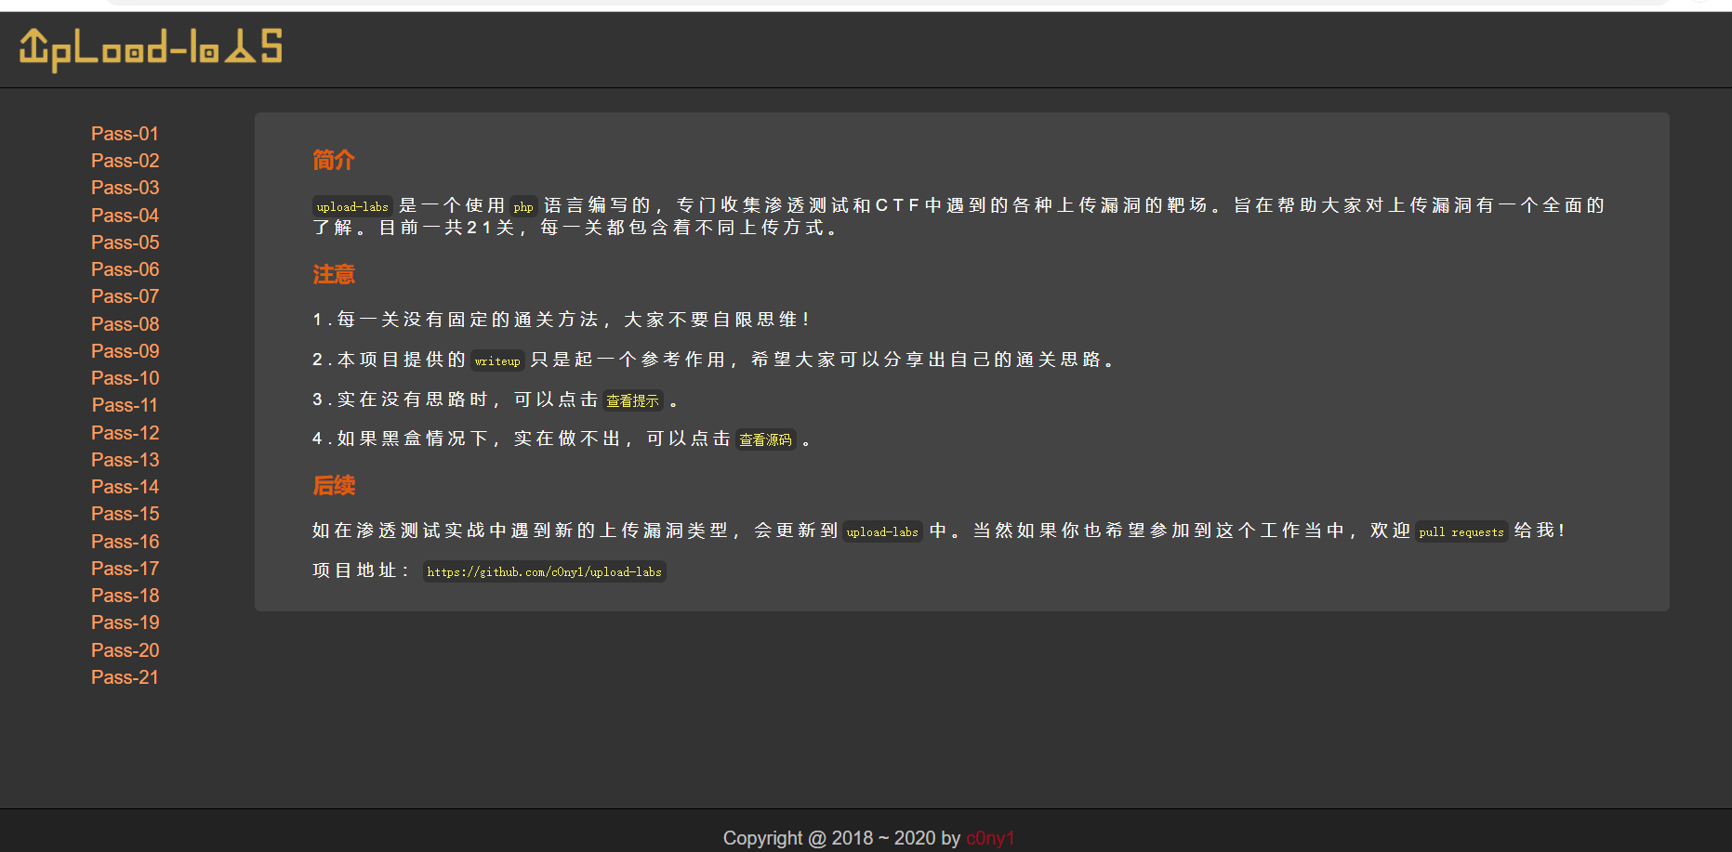The image size is (1732, 852).
Task: Choose Pass-07 in the sidebar
Action: pos(125,296)
